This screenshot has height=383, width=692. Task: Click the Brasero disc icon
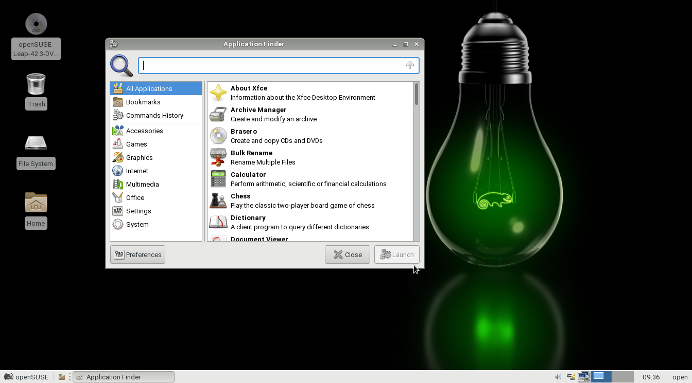click(x=218, y=136)
